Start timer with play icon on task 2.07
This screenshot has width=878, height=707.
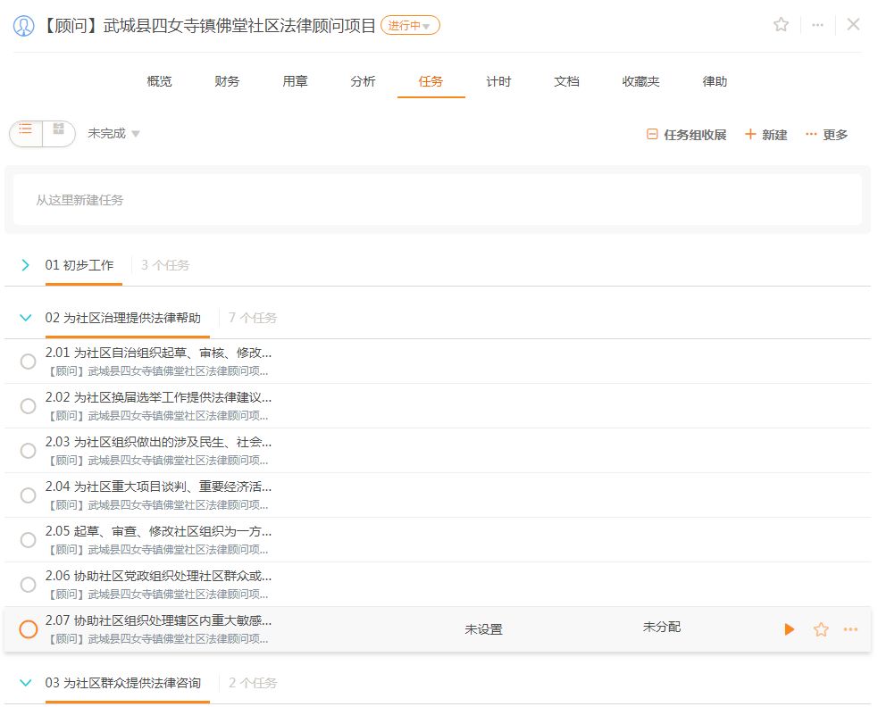tap(790, 629)
